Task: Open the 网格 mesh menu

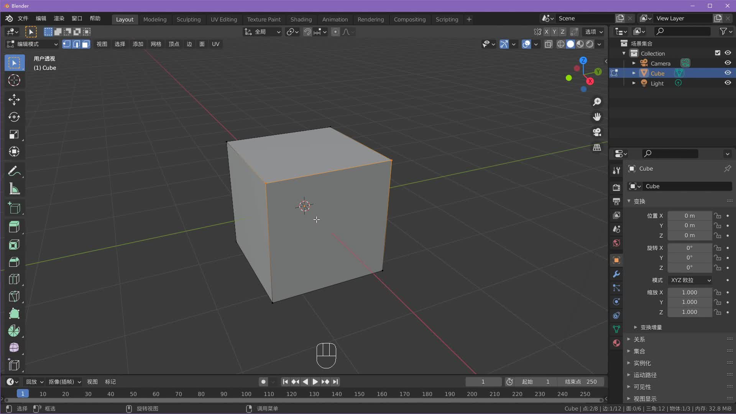Action: (x=156, y=44)
